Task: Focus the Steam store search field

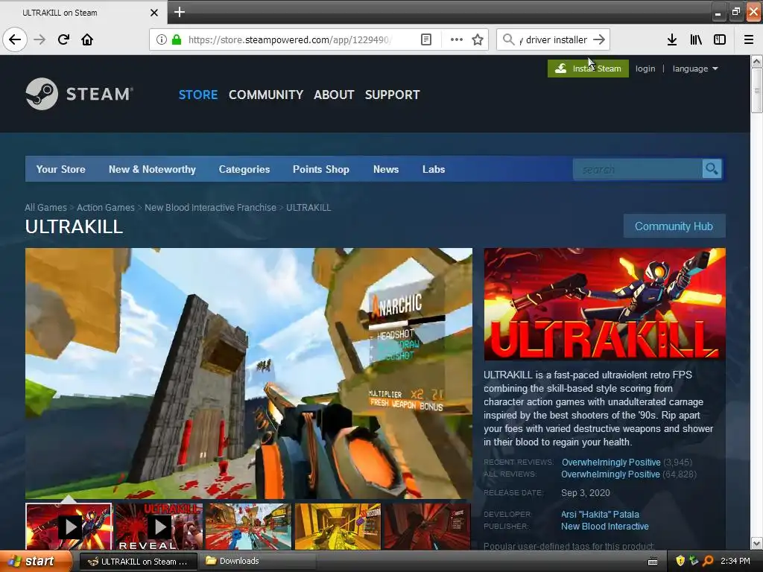Action: [x=638, y=169]
